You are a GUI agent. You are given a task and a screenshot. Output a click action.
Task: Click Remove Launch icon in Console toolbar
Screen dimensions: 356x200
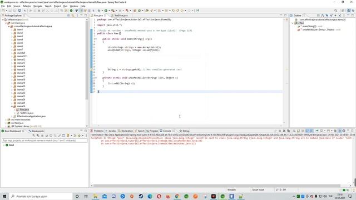(284, 131)
